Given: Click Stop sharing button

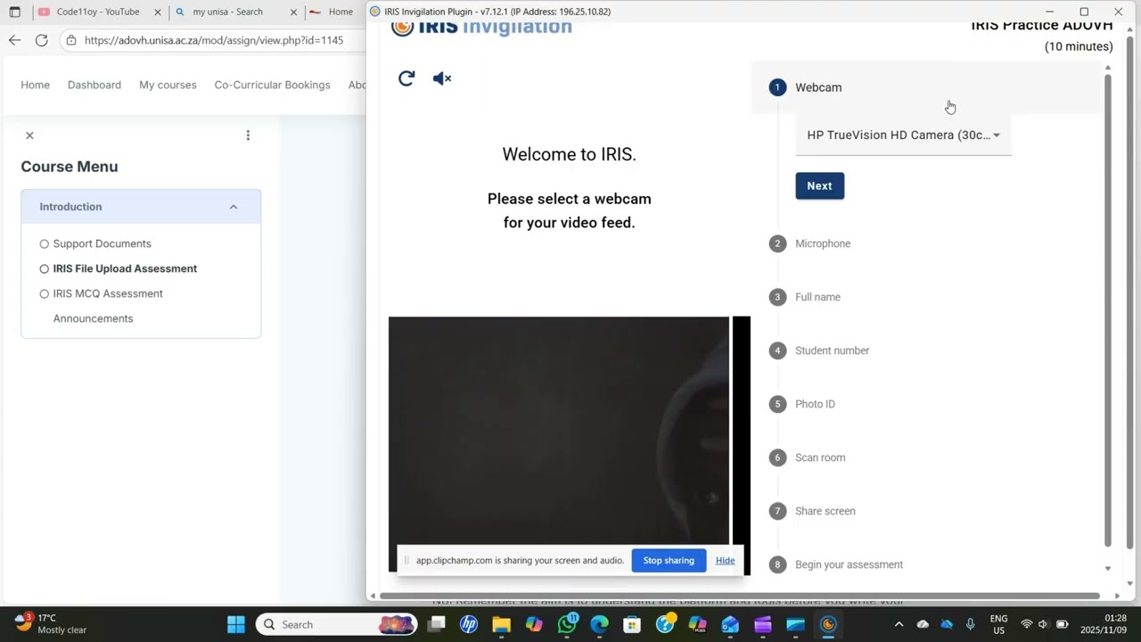Looking at the screenshot, I should pos(669,560).
